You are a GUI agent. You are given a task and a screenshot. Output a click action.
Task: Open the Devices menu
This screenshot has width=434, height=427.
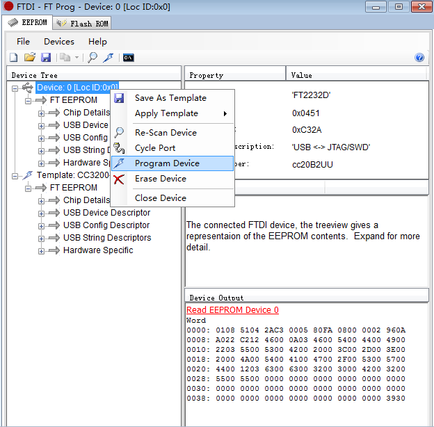(59, 42)
